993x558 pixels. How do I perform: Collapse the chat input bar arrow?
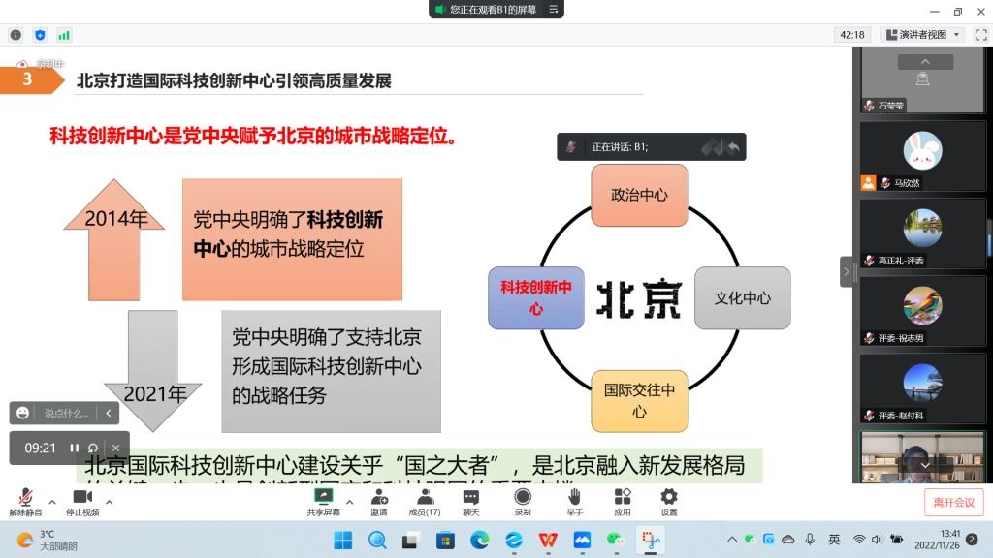tap(109, 413)
